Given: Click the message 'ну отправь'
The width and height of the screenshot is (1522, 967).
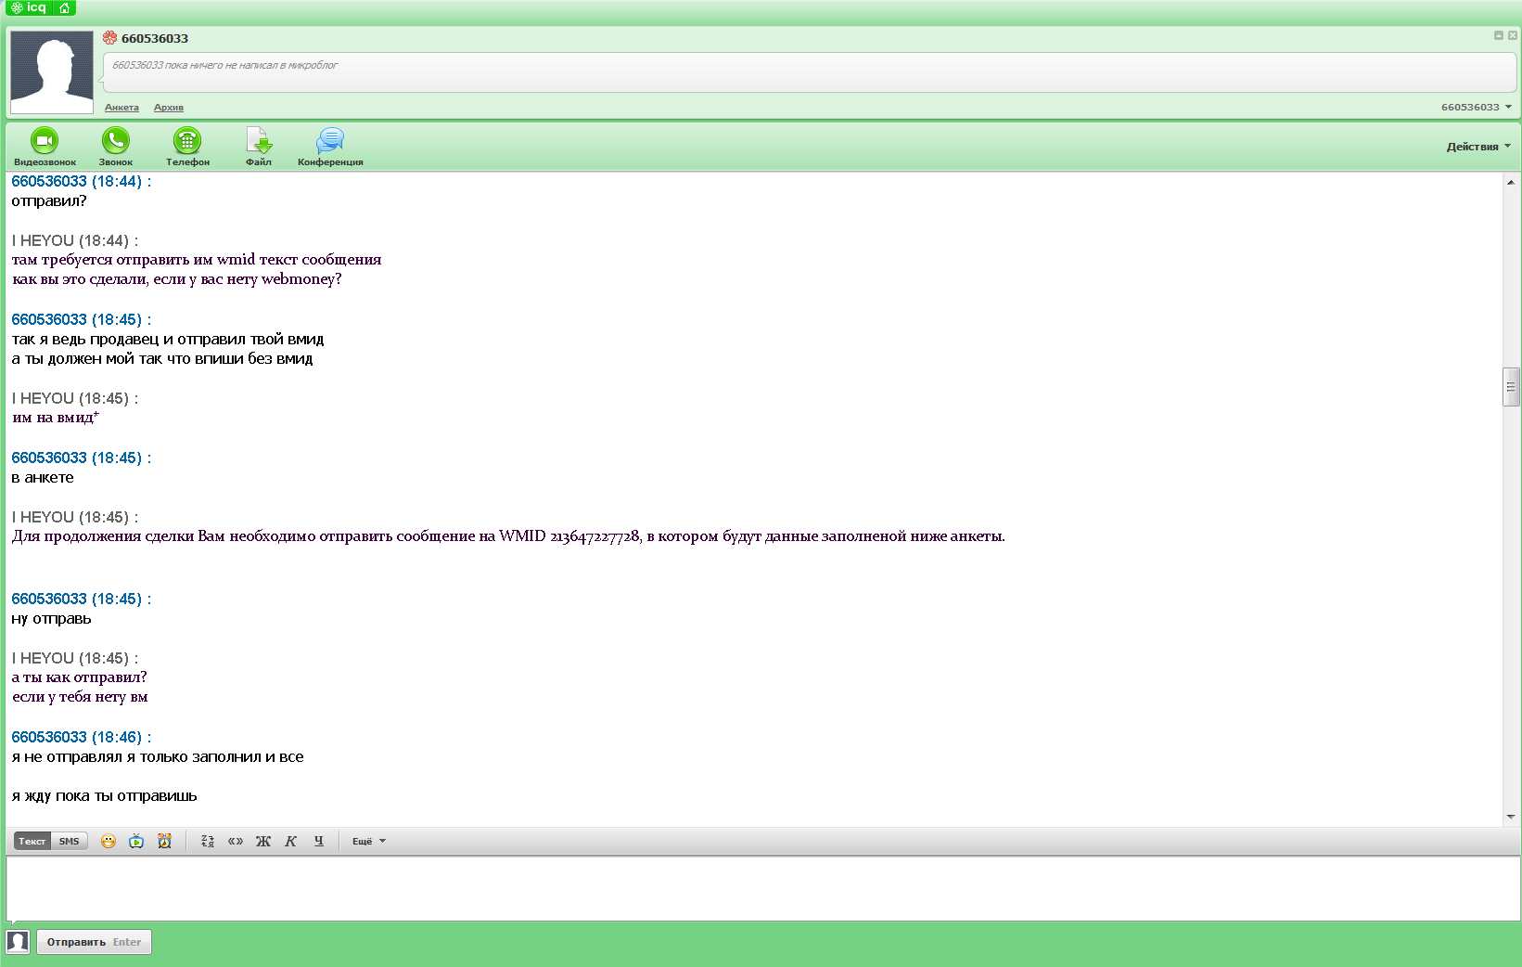Looking at the screenshot, I should 52,618.
